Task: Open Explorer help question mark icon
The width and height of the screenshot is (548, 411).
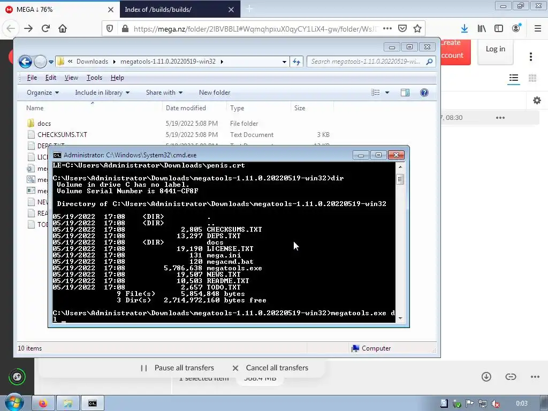Action: pos(424,93)
